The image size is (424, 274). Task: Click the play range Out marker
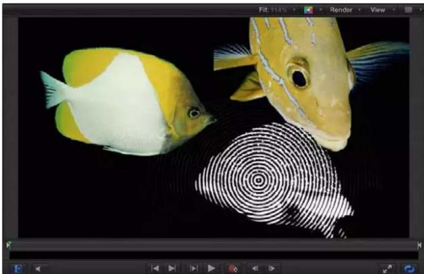point(419,245)
